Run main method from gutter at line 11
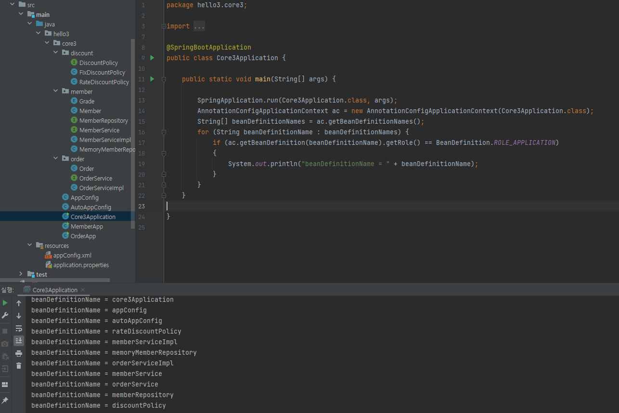The image size is (619, 413). click(152, 79)
